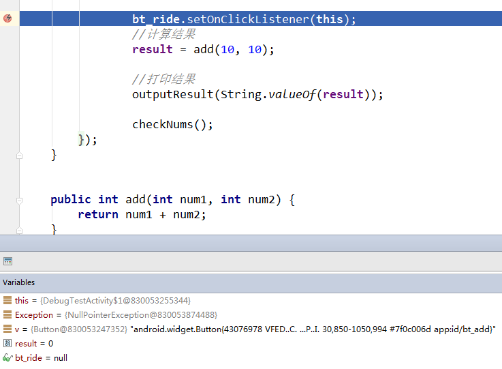Viewport: 502px width, 369px height.
Task: Click the '//打印结果' comment
Action: (x=163, y=79)
